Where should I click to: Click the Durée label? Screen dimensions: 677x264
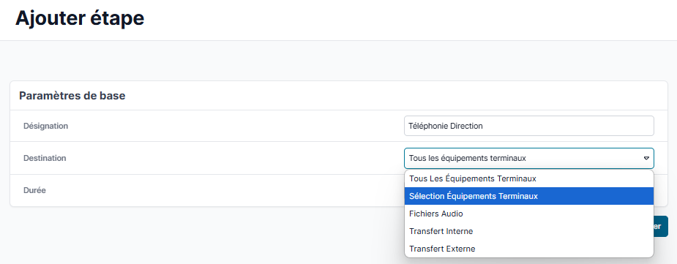click(x=34, y=190)
